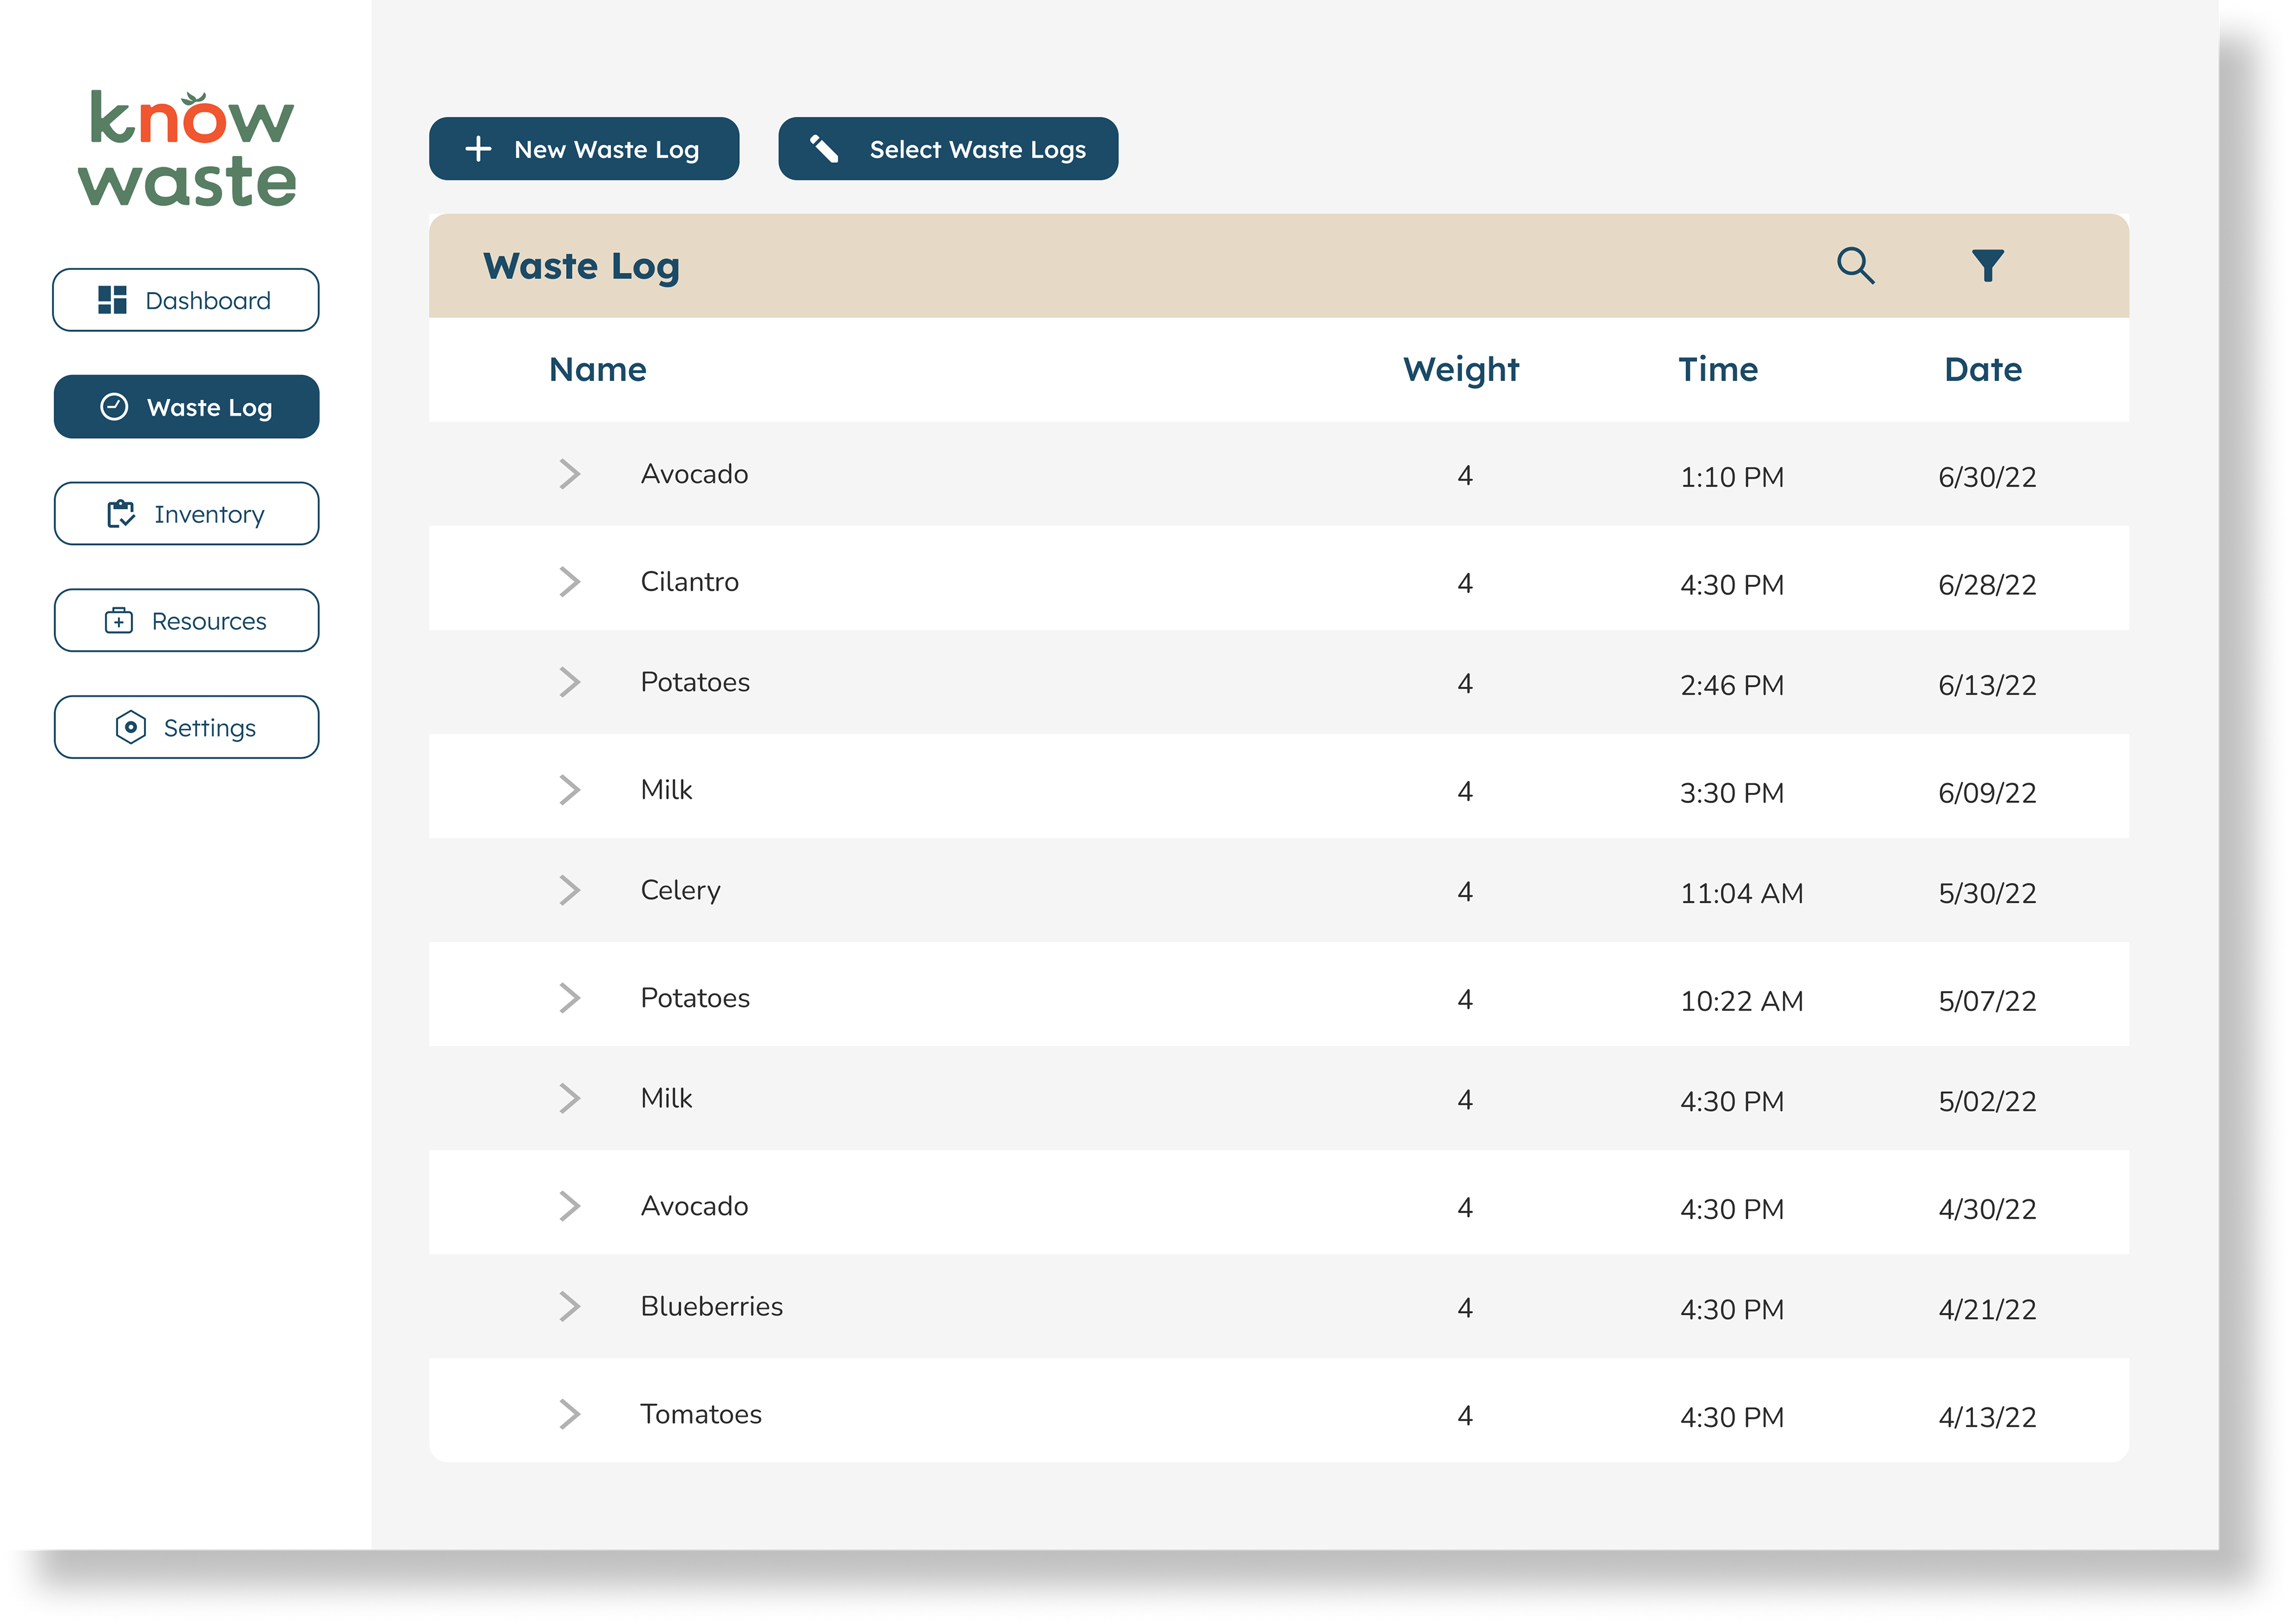Create a New Waste Log
This screenshot has width=2293, height=1624.
[584, 149]
